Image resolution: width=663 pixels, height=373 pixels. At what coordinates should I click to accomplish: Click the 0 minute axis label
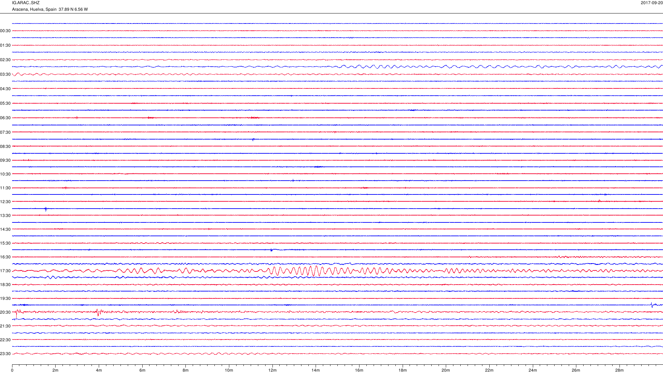(12, 370)
